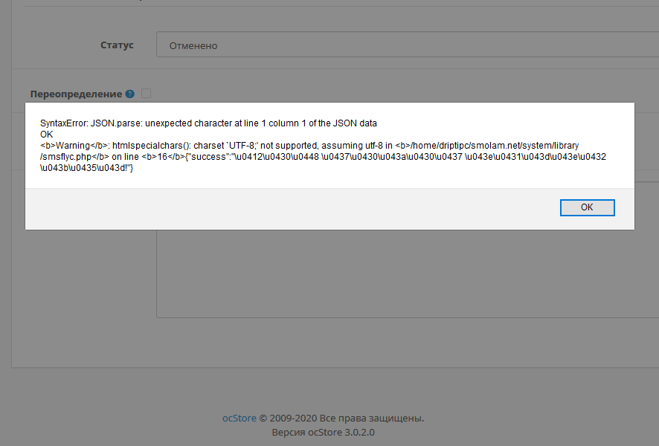Open the Статус dropdown showing Отменено

408,45
